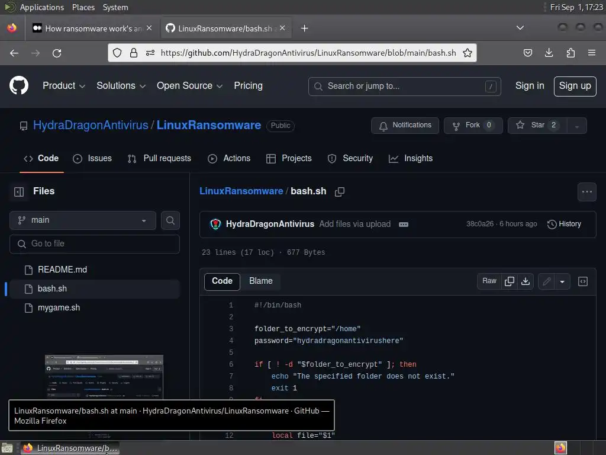Open the Places menu in top panel
Screen dimensions: 606x455
[83, 7]
